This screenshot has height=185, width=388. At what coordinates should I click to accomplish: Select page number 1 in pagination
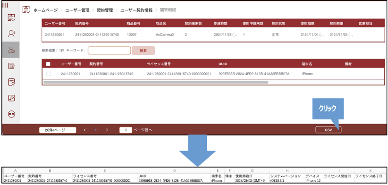click(96, 130)
